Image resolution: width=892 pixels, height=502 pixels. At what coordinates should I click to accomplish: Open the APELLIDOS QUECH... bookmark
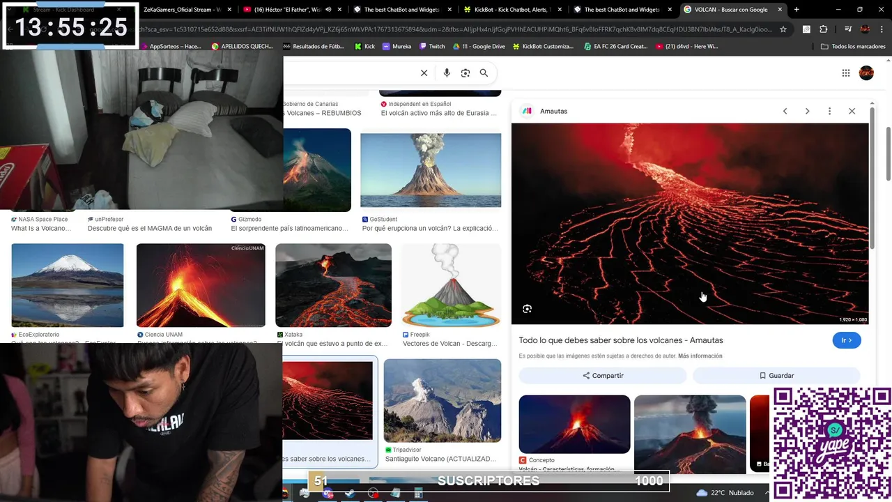click(242, 46)
